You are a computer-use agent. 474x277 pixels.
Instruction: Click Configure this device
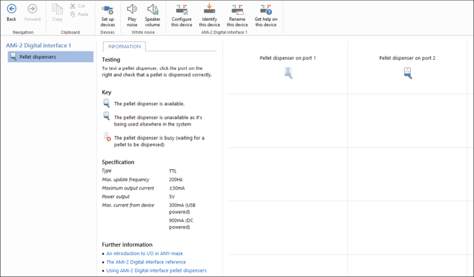click(182, 16)
